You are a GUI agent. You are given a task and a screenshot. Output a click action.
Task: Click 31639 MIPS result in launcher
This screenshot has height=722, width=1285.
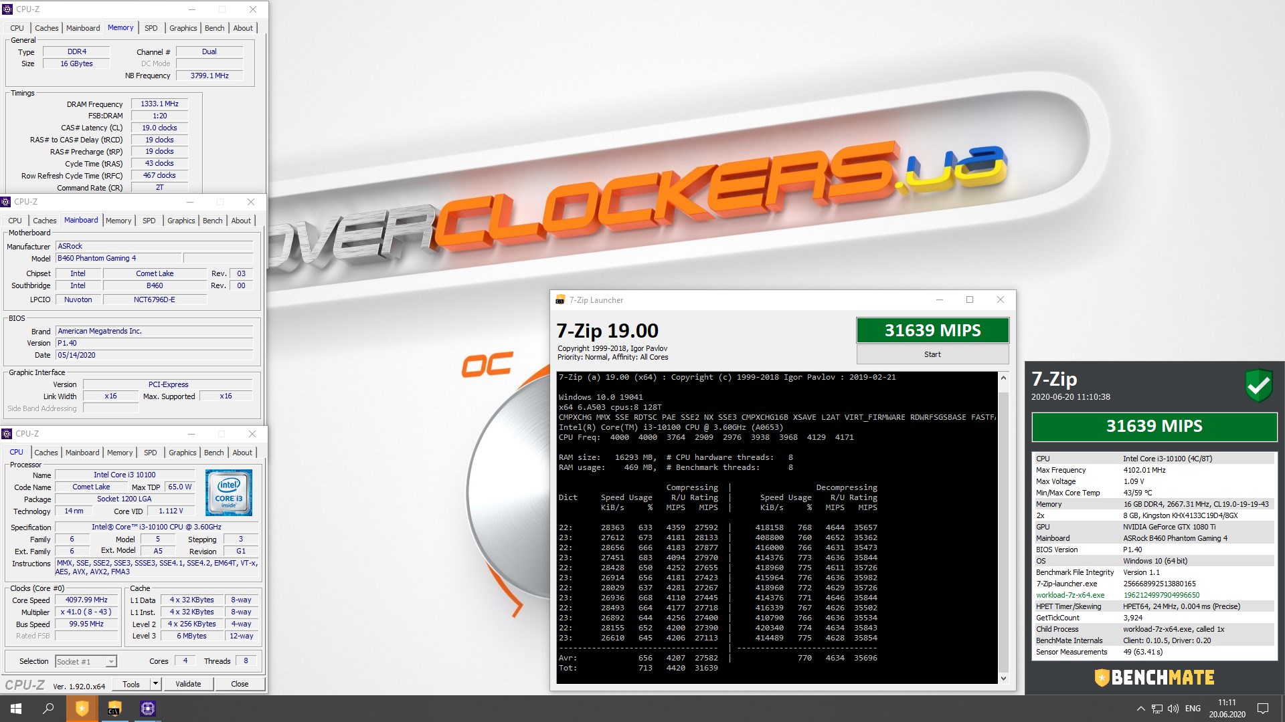[932, 330]
